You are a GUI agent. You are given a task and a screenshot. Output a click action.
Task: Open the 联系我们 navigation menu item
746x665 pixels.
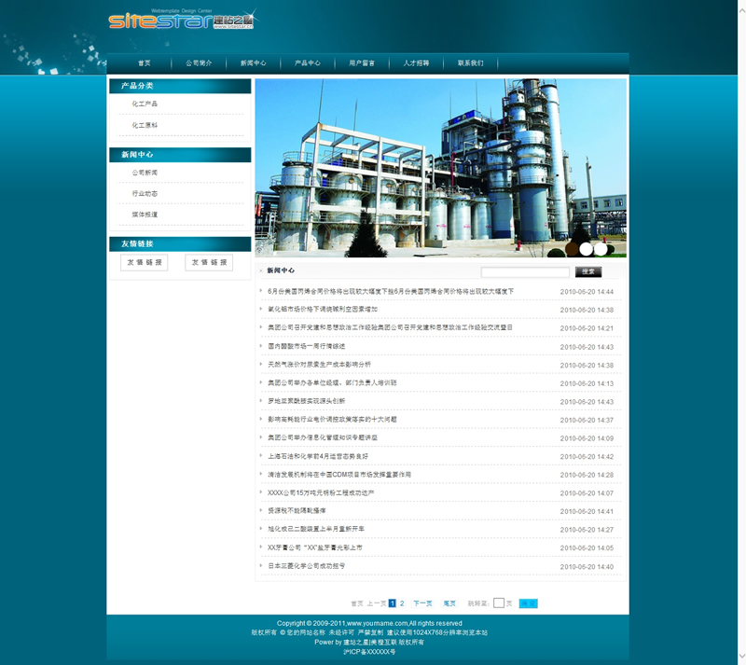coord(470,63)
